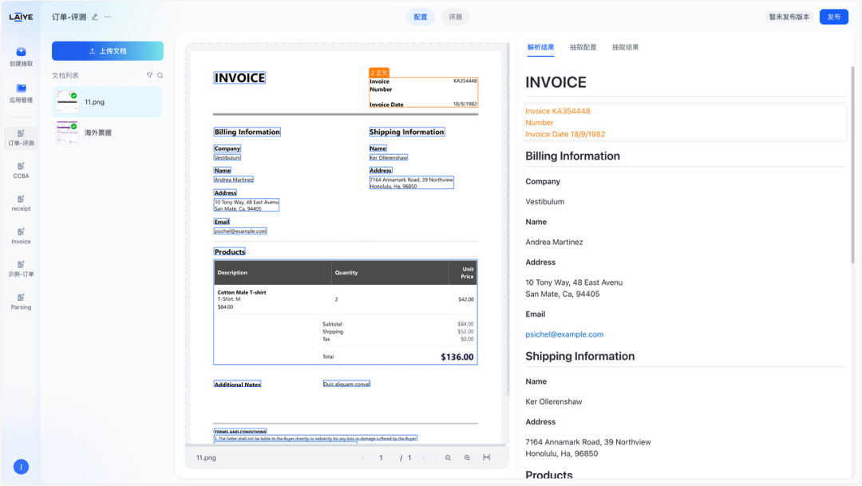The image size is (862, 486).
Task: Click the filter icon in document list
Action: [x=149, y=76]
